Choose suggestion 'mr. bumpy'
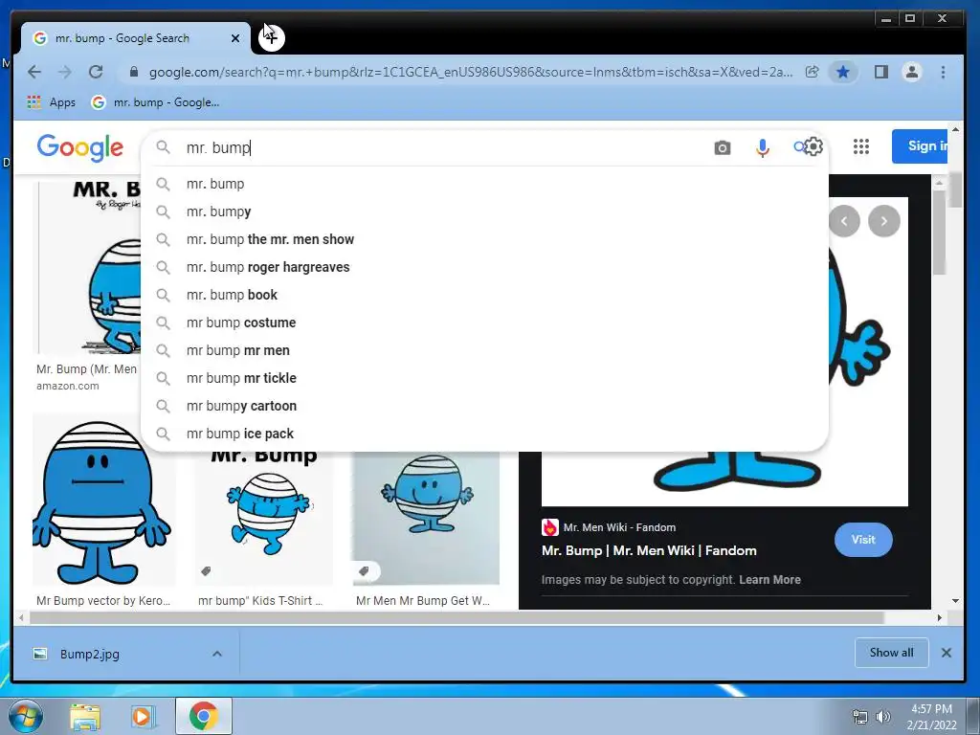This screenshot has height=735, width=980. point(484,212)
